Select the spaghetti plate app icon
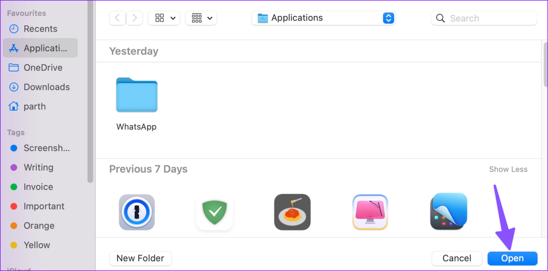 point(292,212)
